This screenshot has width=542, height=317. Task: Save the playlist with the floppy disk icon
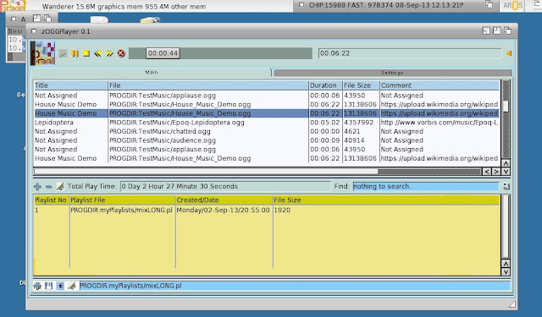click(49, 286)
